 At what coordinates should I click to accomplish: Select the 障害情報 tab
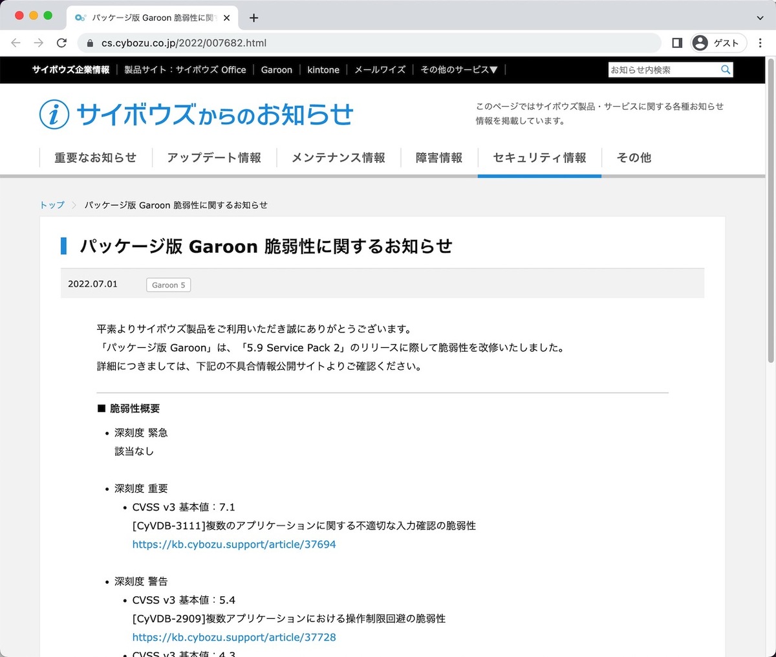click(x=439, y=158)
